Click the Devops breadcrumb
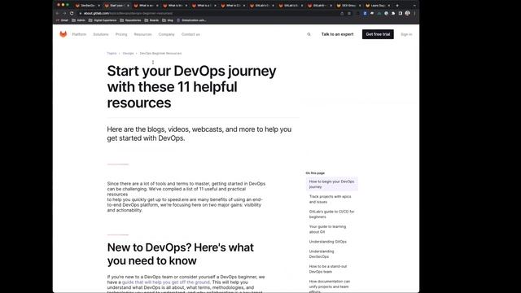 point(128,53)
